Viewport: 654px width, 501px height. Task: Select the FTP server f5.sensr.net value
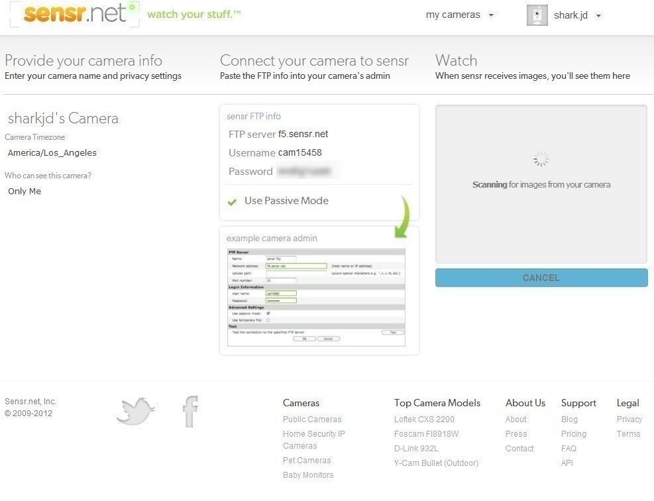click(x=303, y=135)
